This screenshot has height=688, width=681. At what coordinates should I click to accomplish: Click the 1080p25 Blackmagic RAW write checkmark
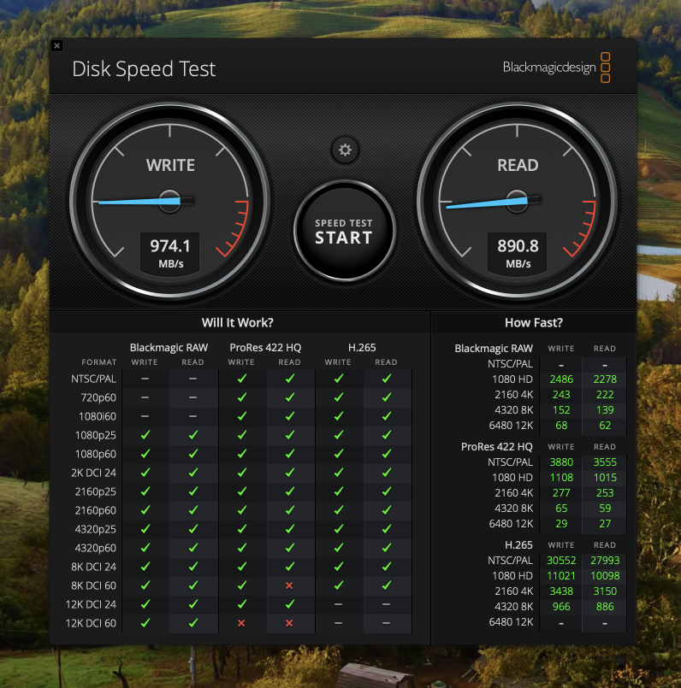click(145, 435)
